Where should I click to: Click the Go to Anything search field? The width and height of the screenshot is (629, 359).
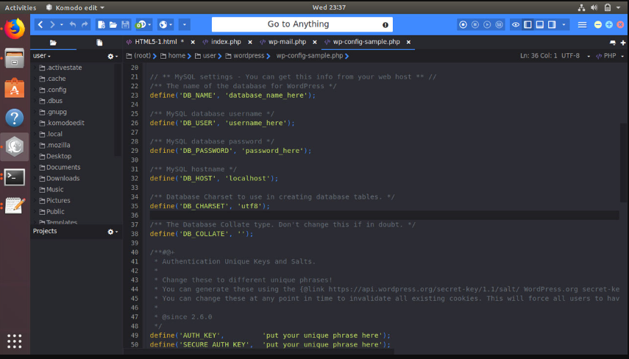302,24
